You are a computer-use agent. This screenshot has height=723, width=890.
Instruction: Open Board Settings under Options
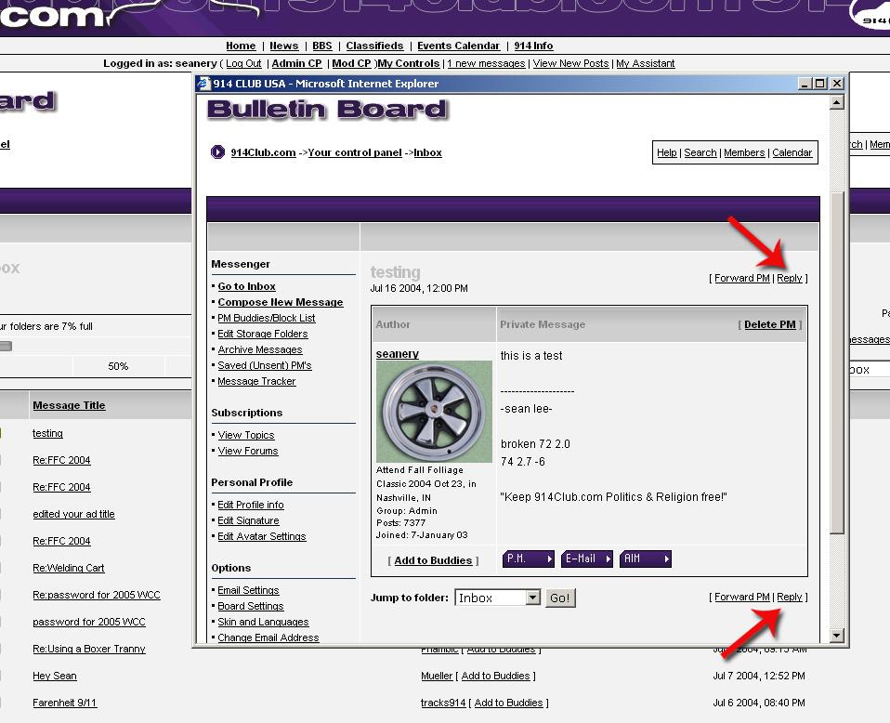tap(251, 607)
